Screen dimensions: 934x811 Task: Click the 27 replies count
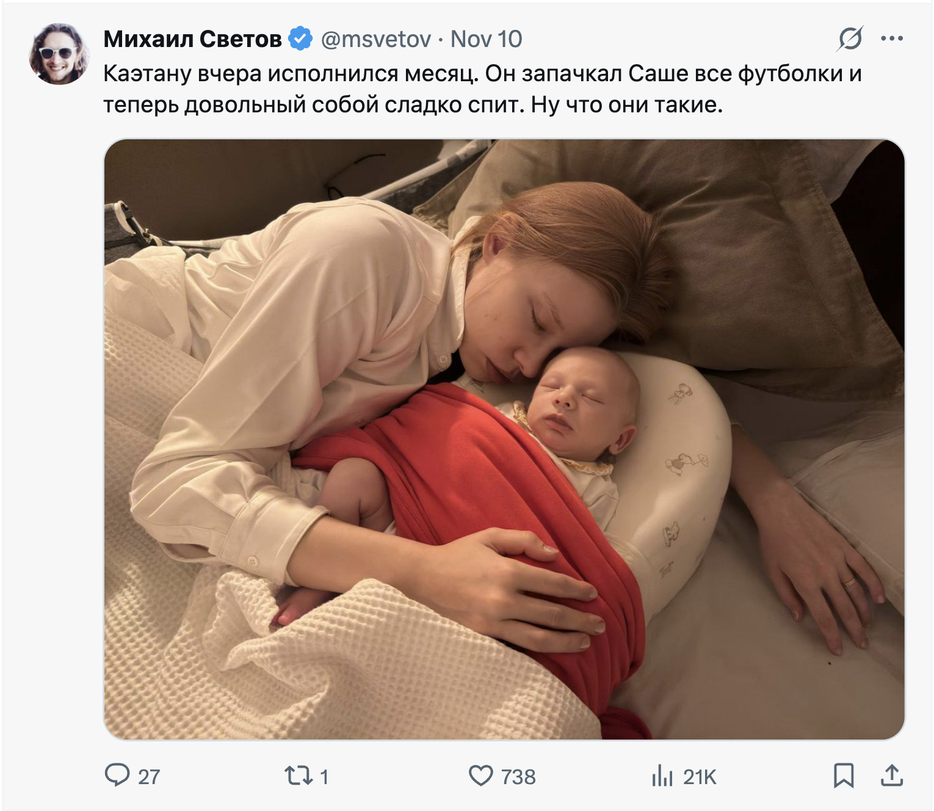click(x=149, y=777)
